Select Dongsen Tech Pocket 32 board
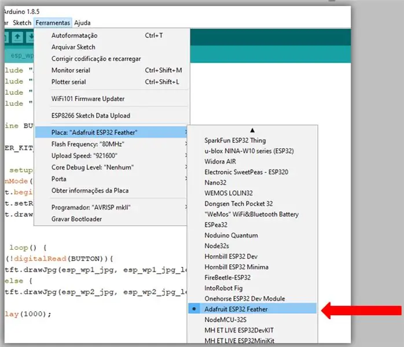Screen dimensions: 404x347 pos(252,204)
